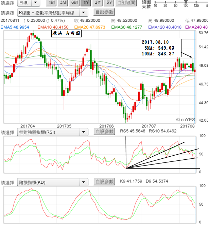Click the K9 41.1759 readout
Viewport: 208px width, 225px height.
(131, 181)
